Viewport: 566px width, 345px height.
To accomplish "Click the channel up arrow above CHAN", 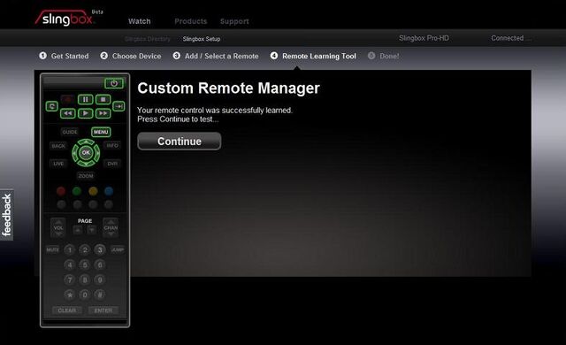I will pyautogui.click(x=111, y=221).
